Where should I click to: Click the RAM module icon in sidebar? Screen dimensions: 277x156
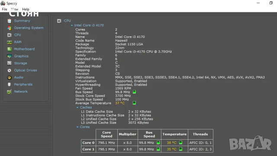pos(10,42)
